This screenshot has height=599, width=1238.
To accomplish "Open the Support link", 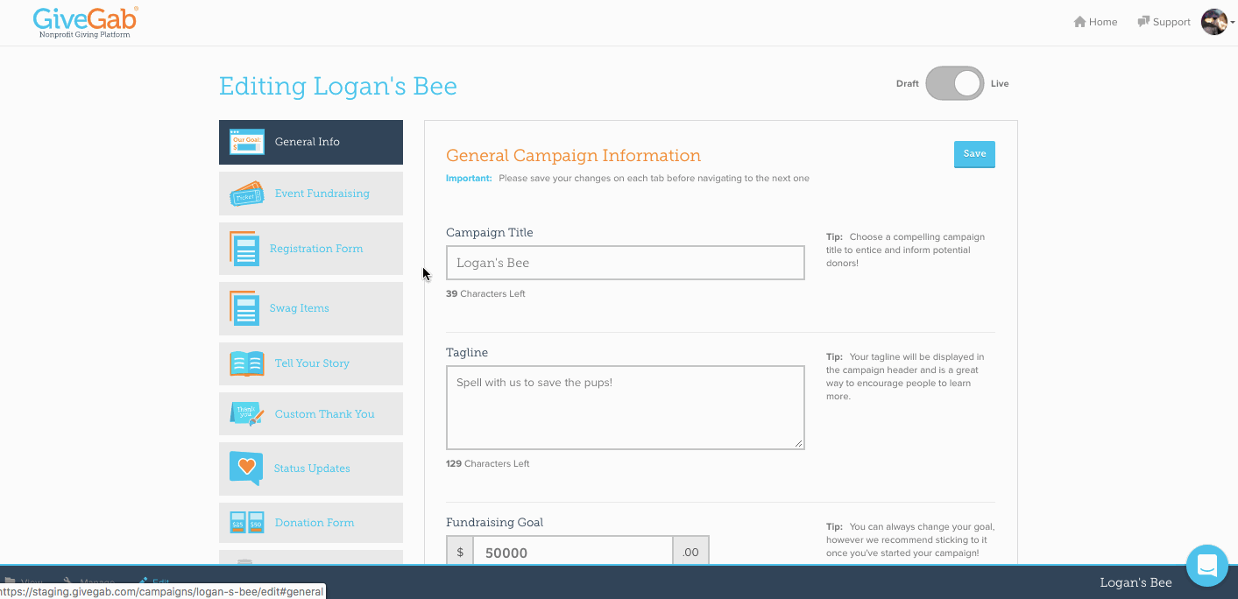I will point(1164,22).
